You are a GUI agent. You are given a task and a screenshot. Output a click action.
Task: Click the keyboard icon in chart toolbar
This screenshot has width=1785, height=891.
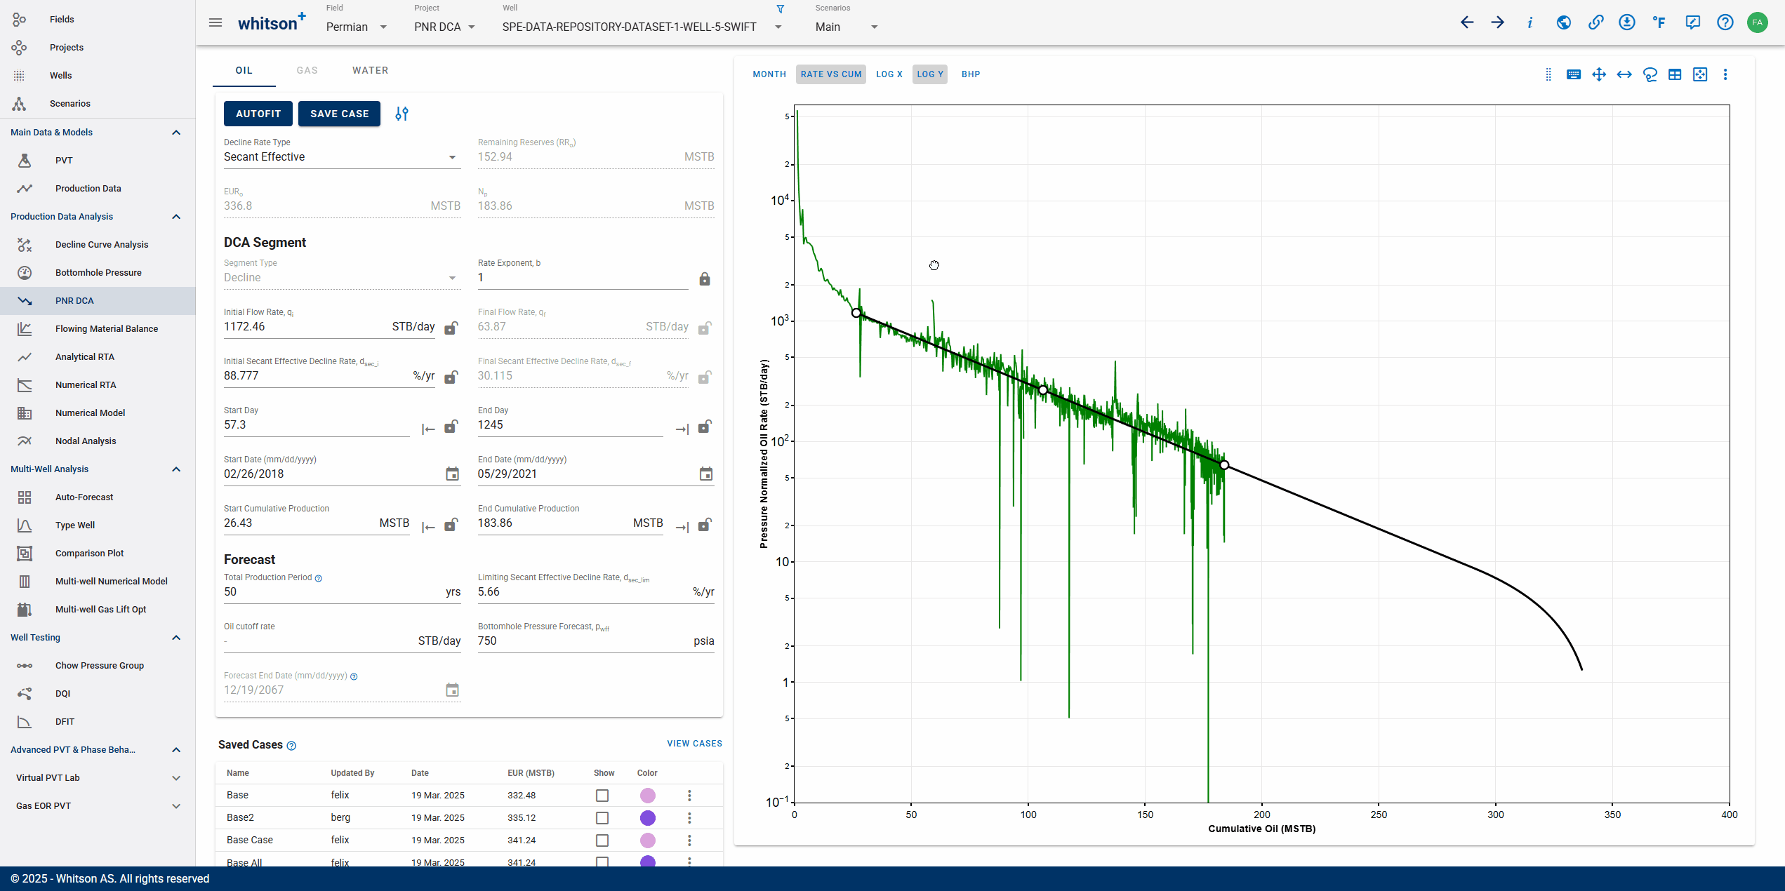coord(1574,74)
